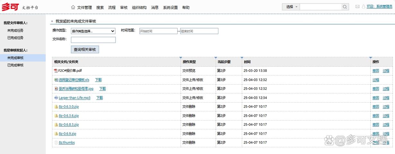
Task: Open the 组织结构 menu
Action: (x=139, y=7)
